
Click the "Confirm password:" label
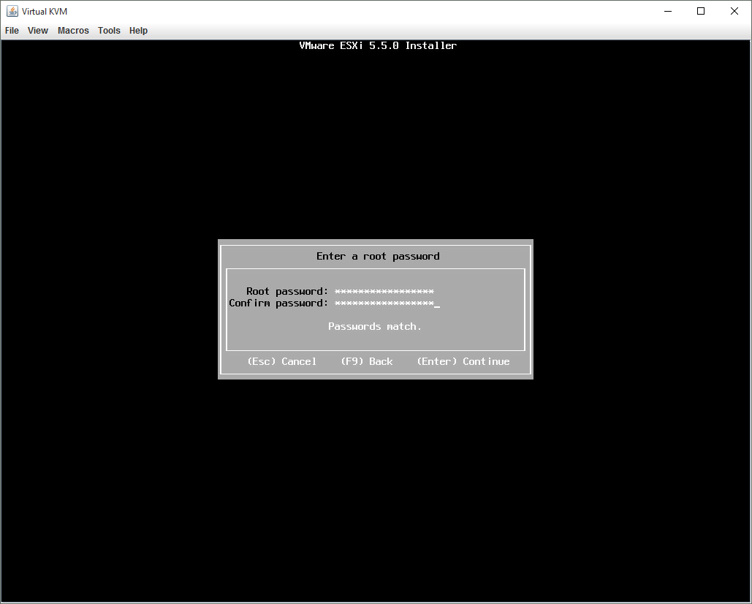click(278, 303)
